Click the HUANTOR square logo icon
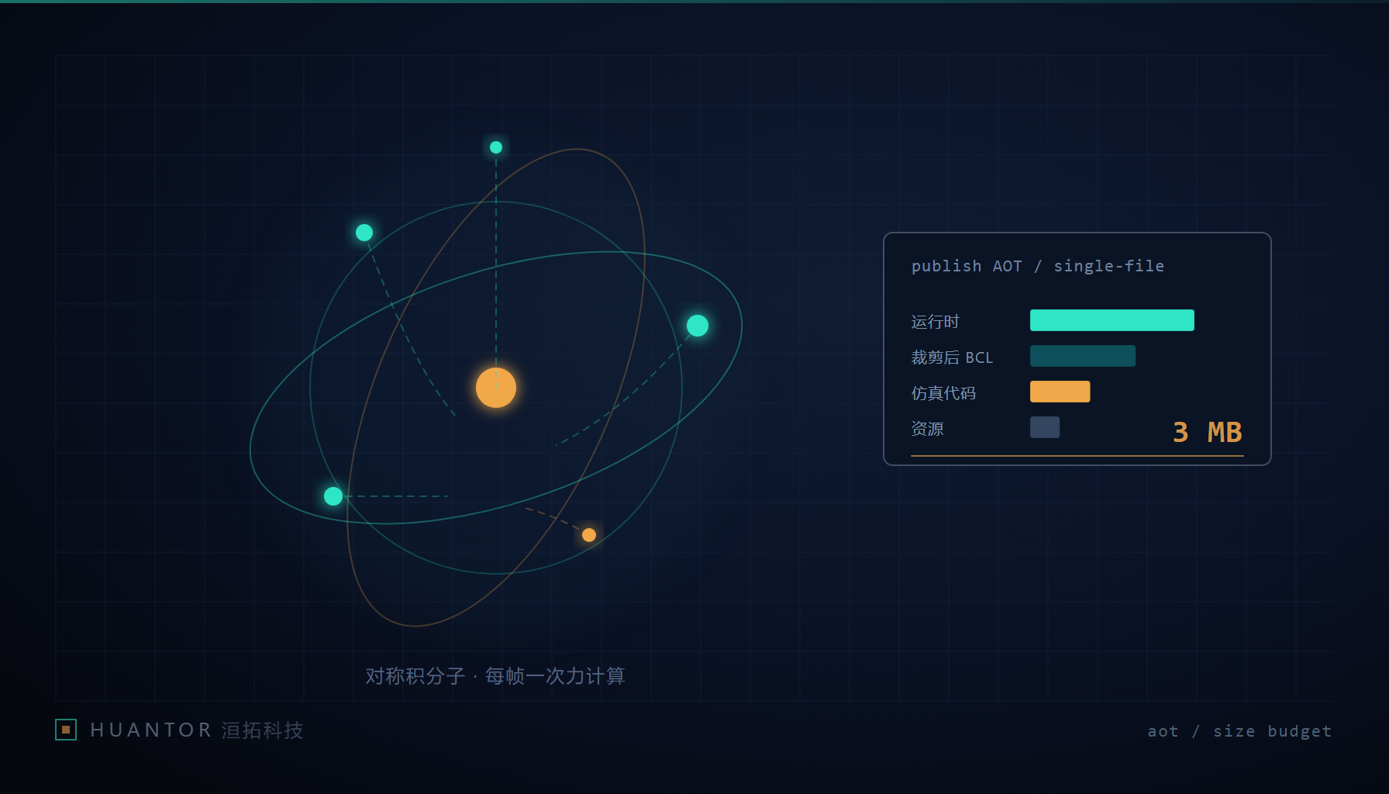This screenshot has height=794, width=1389. 66,730
